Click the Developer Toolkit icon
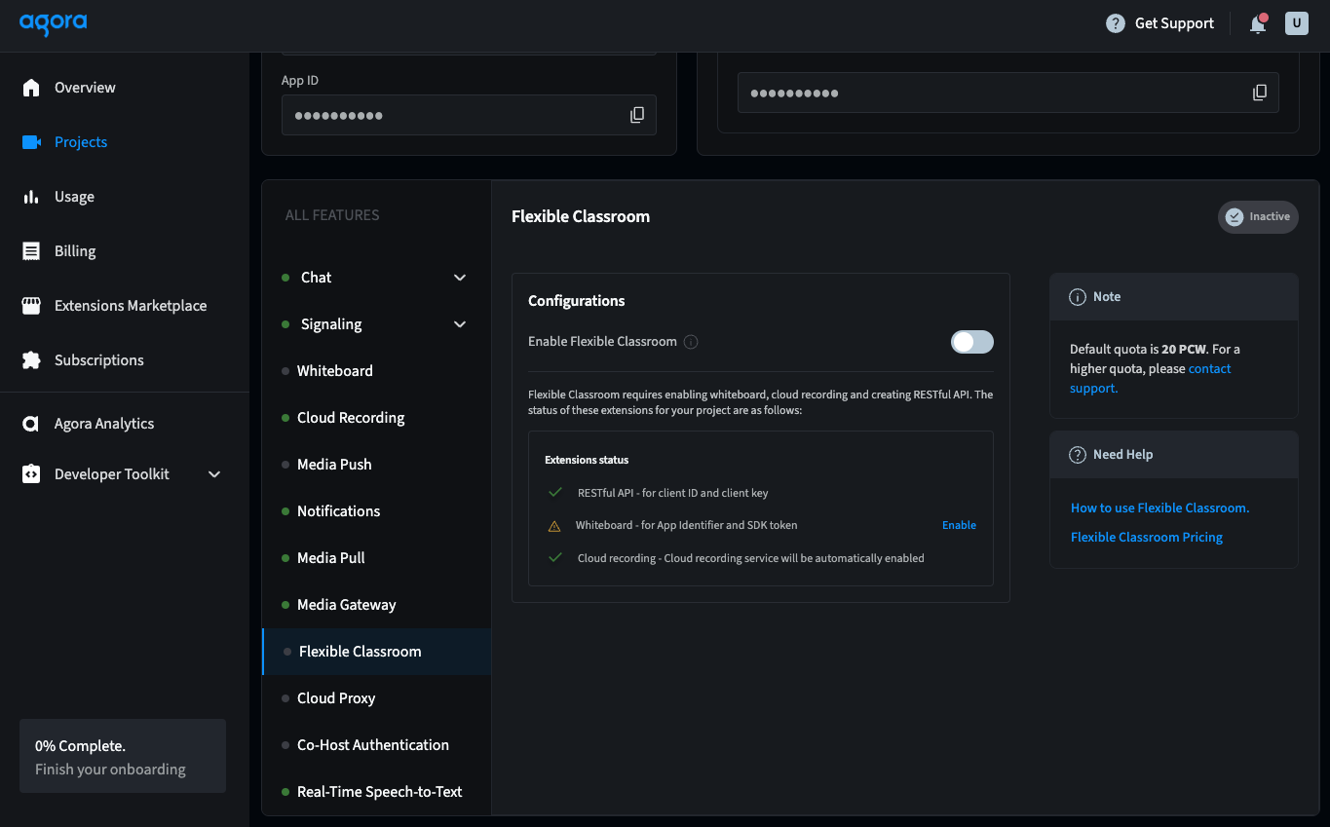The image size is (1330, 827). (x=31, y=474)
